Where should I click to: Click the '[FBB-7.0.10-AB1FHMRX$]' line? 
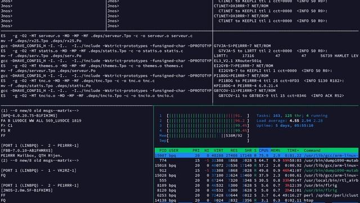(27, 151)
